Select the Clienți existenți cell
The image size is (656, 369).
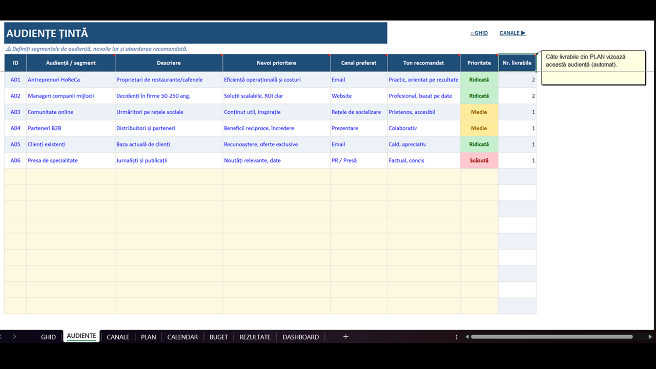(x=71, y=145)
